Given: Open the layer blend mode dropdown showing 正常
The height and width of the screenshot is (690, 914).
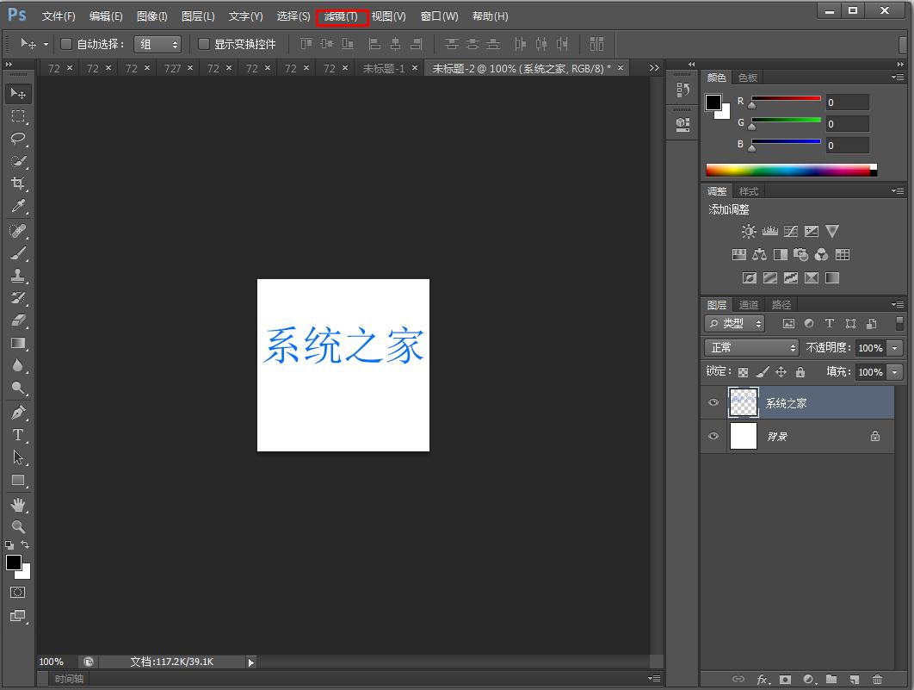Looking at the screenshot, I should click(x=750, y=347).
